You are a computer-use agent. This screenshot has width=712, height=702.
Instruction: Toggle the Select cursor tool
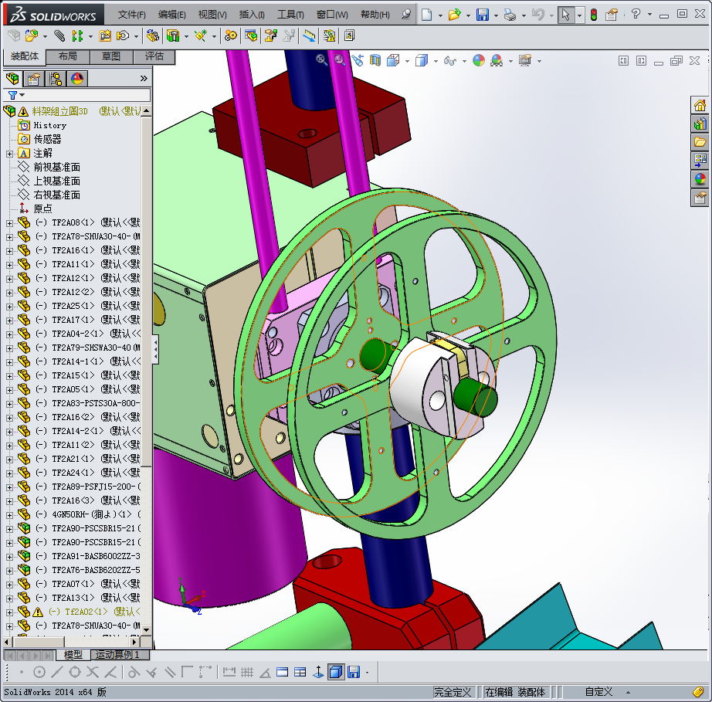pos(565,15)
